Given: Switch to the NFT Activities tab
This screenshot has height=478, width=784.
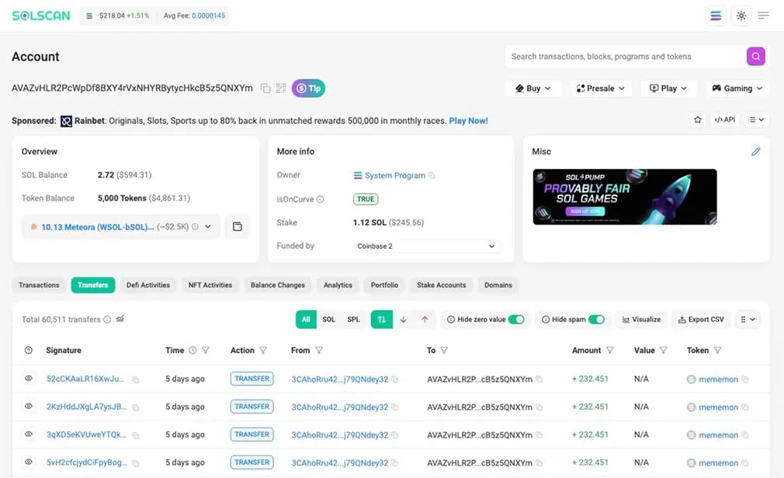Looking at the screenshot, I should point(210,285).
